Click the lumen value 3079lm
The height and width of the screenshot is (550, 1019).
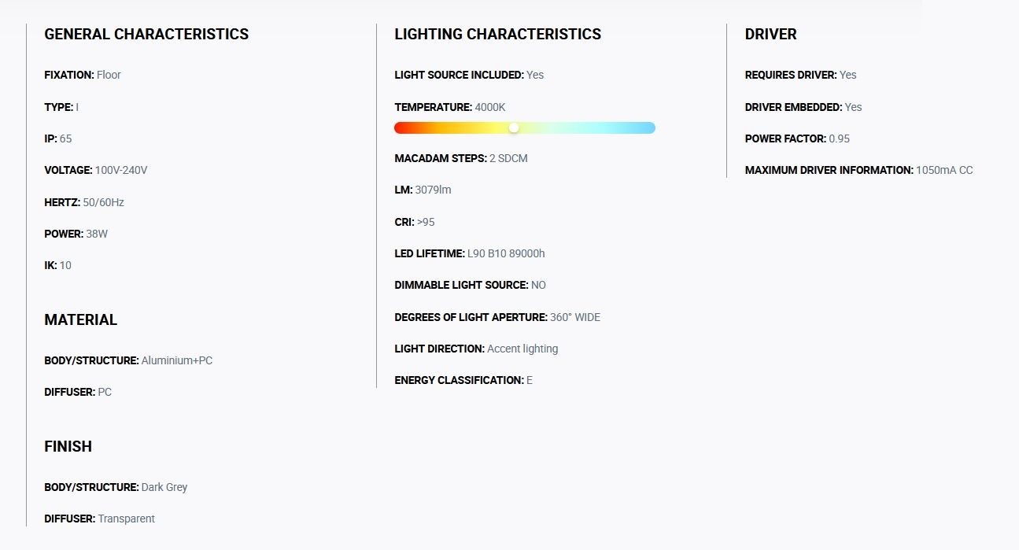tap(433, 190)
